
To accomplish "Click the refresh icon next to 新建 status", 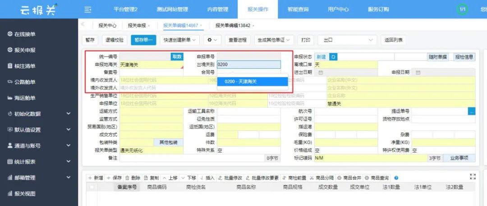I will pos(333,57).
